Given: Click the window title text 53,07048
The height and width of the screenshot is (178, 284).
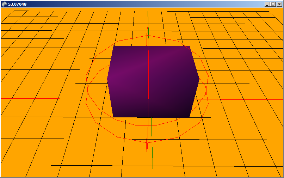Looking at the screenshot, I should 17,4.
